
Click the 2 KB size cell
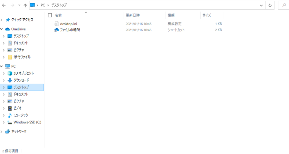(218, 30)
